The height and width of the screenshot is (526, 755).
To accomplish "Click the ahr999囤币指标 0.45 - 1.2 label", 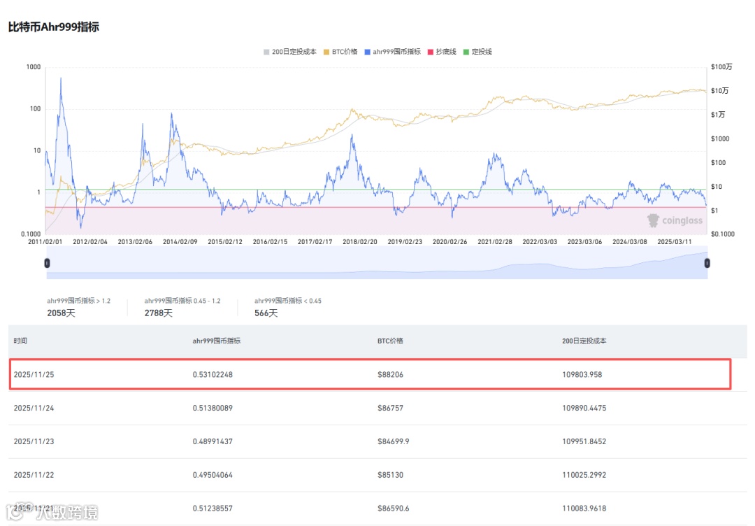I will tap(182, 301).
